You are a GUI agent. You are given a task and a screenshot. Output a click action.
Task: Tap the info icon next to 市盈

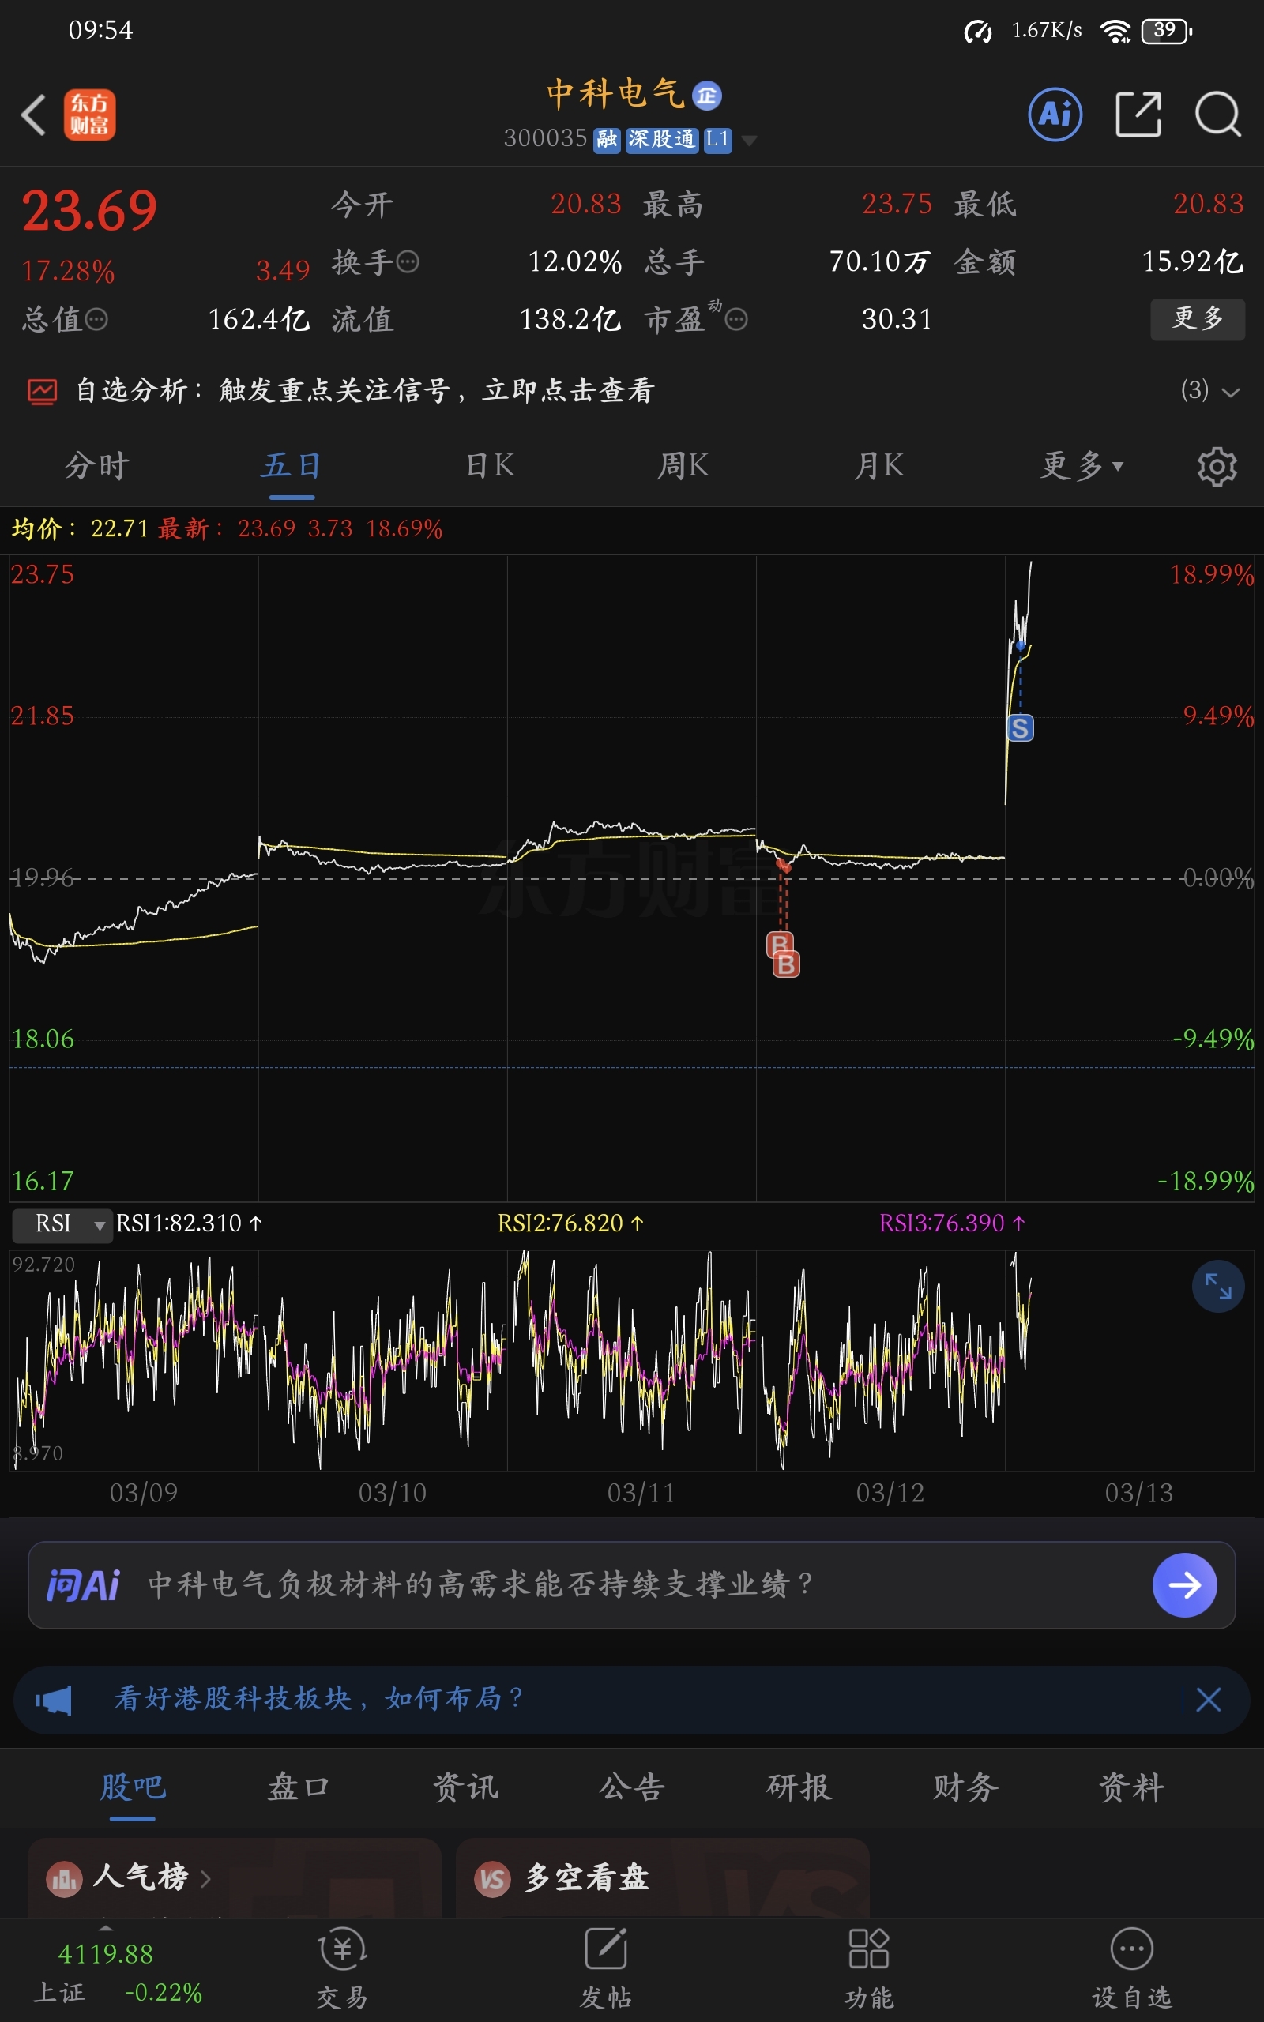tap(736, 319)
